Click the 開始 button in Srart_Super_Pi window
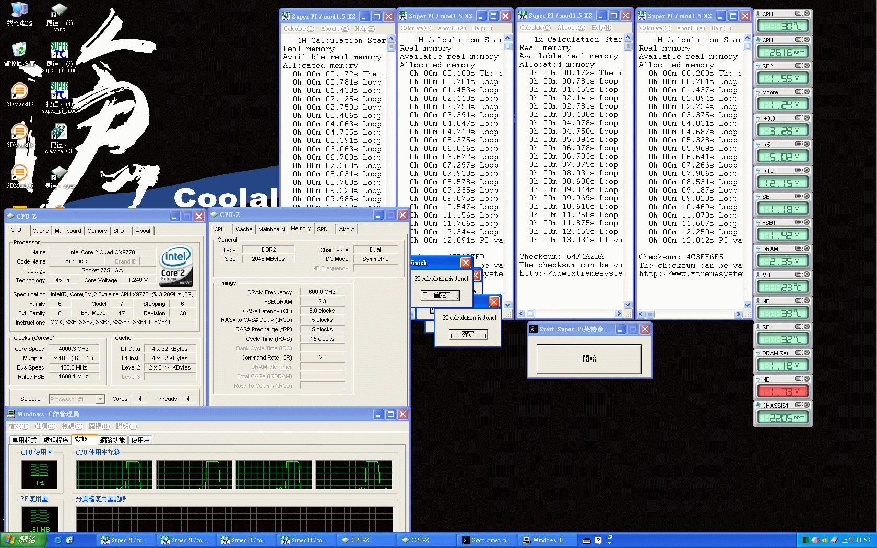Image resolution: width=877 pixels, height=548 pixels. pyautogui.click(x=589, y=359)
